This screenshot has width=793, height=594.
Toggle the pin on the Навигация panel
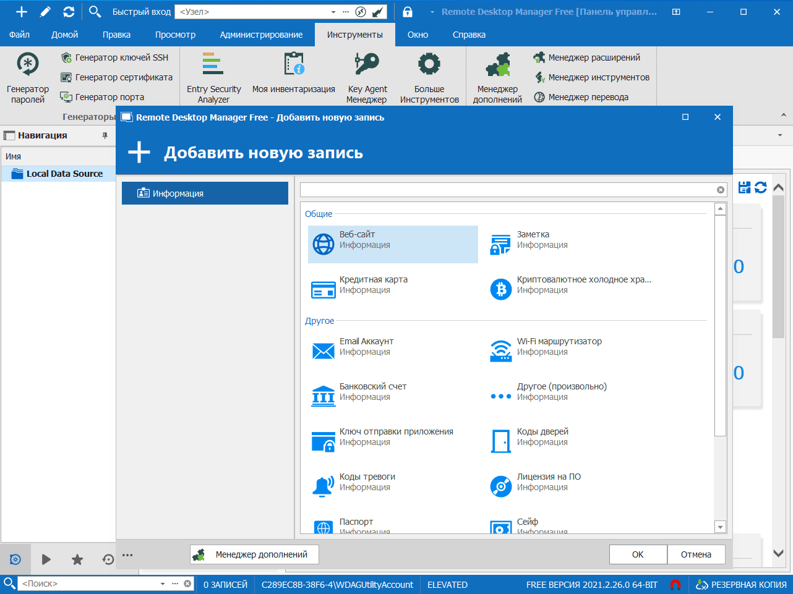(105, 135)
